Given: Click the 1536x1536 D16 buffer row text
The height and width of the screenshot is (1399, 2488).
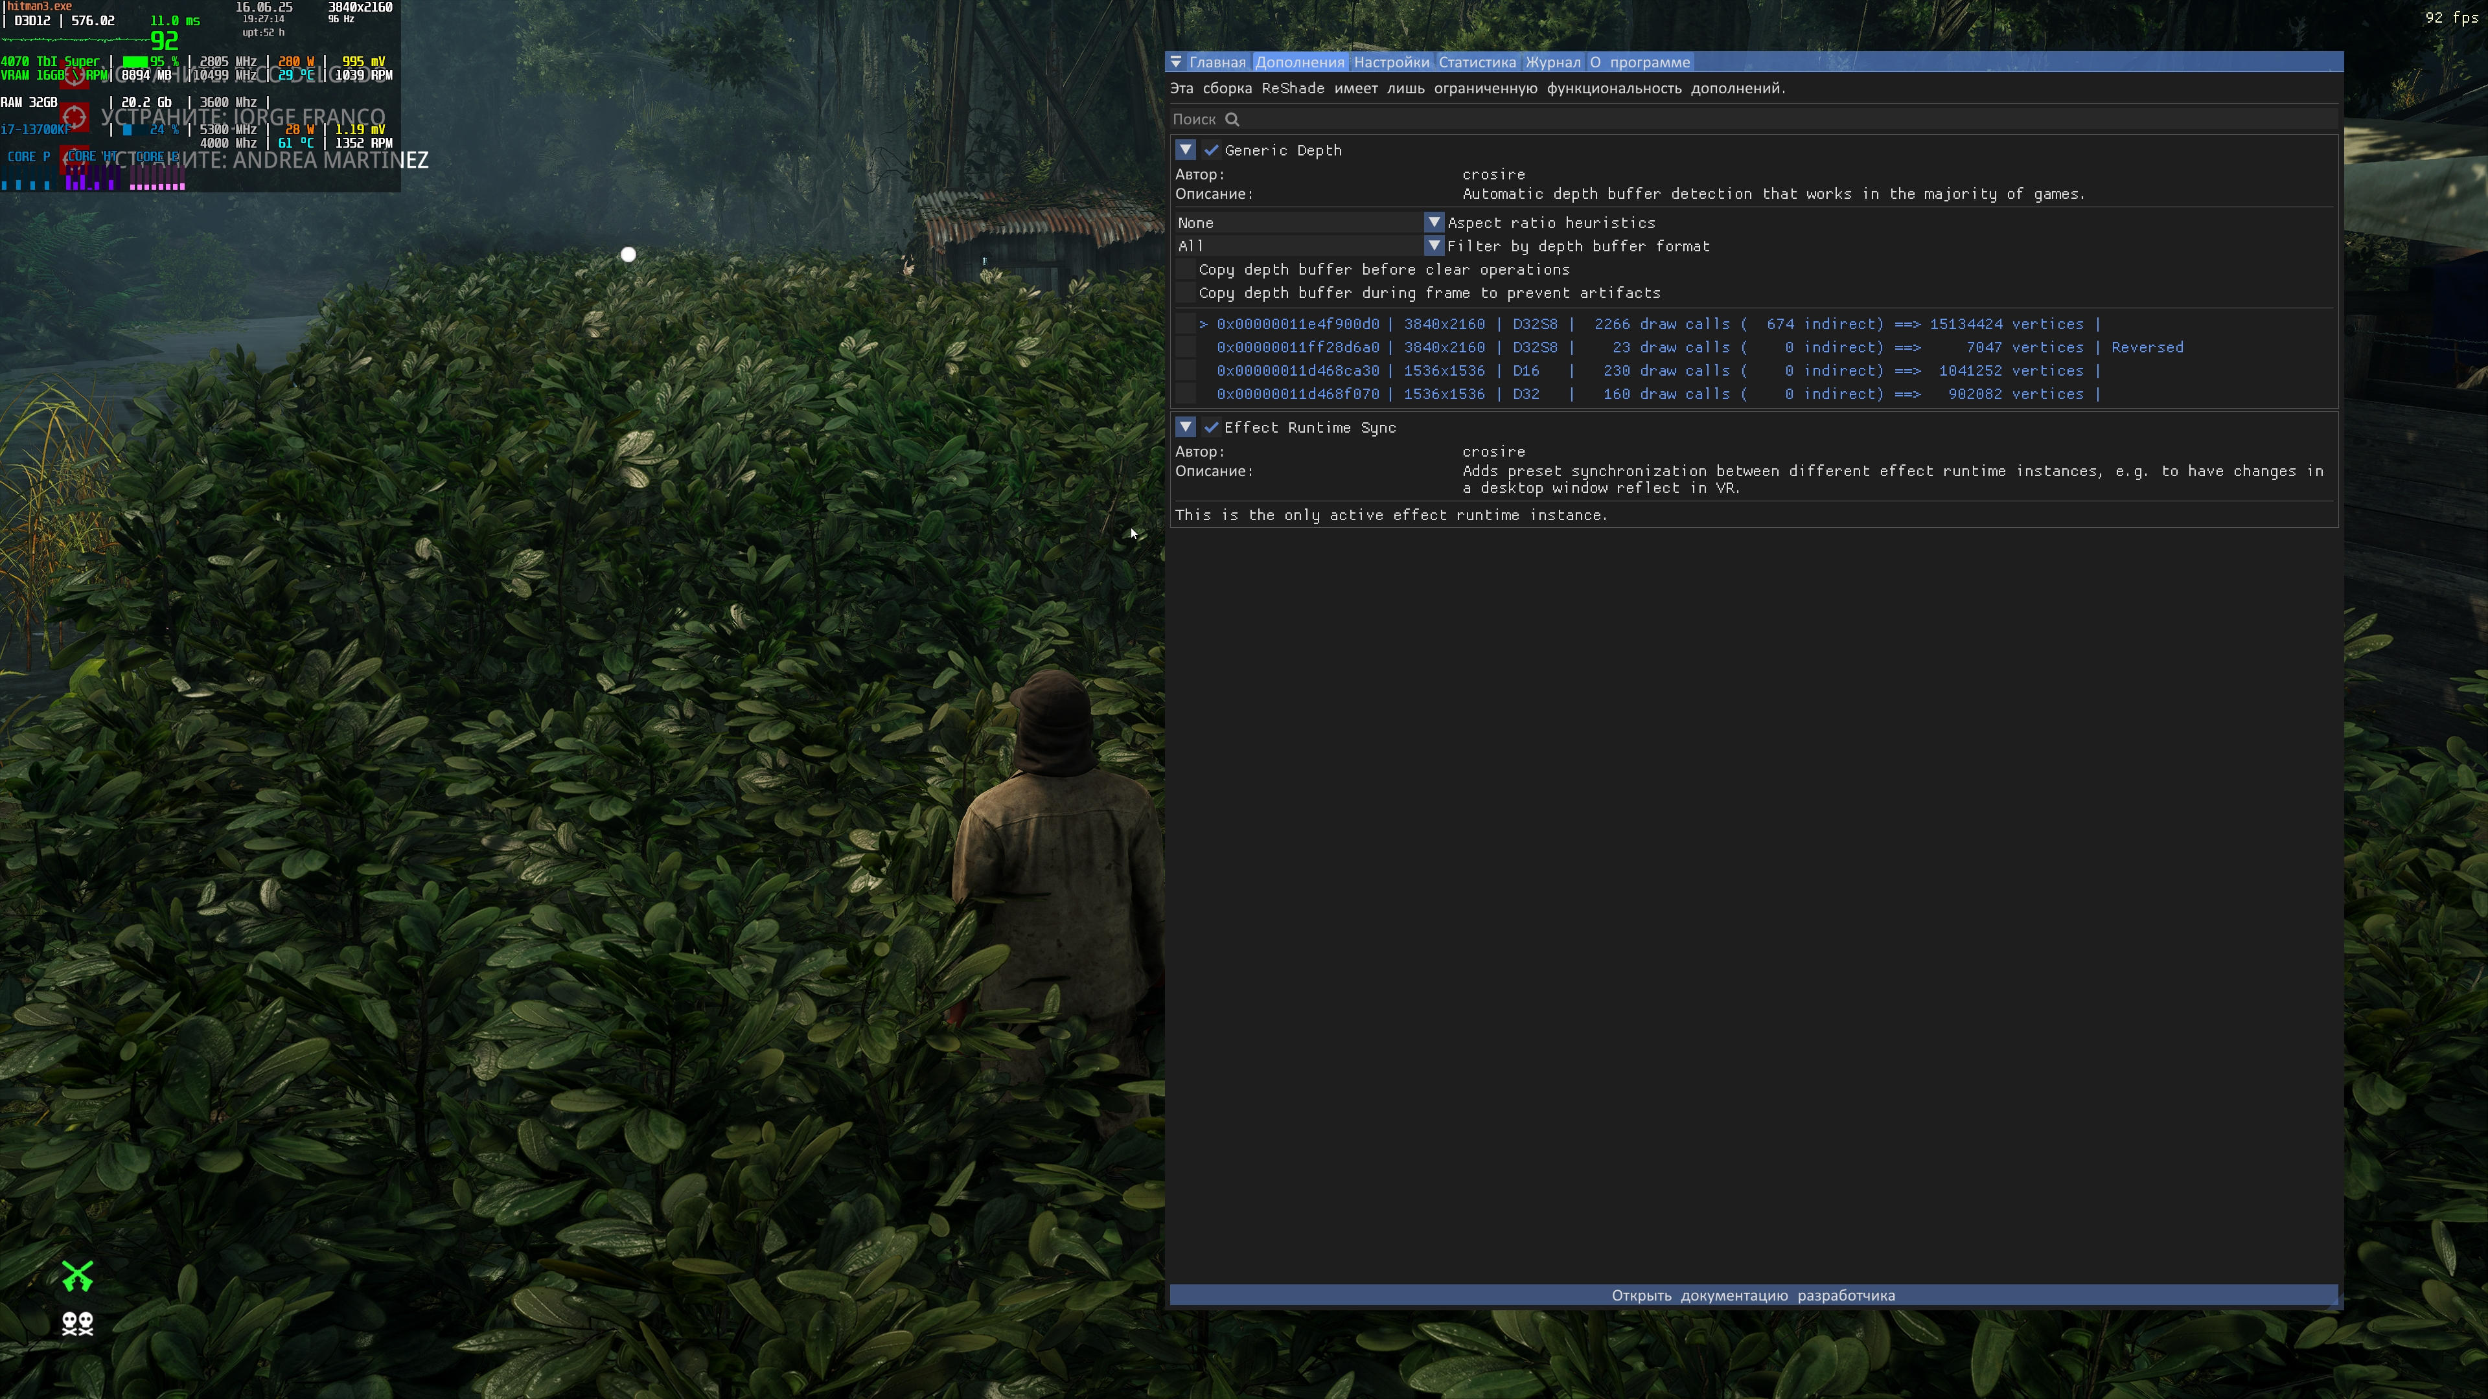Looking at the screenshot, I should point(1657,370).
